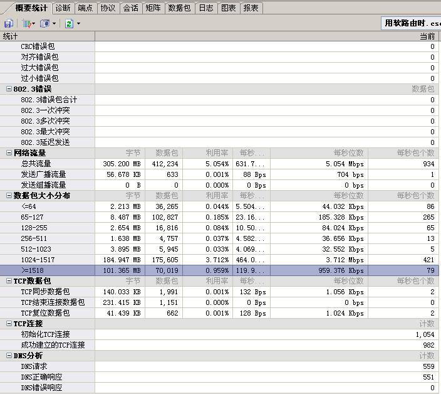Click the camera snapshot icon

[44, 23]
